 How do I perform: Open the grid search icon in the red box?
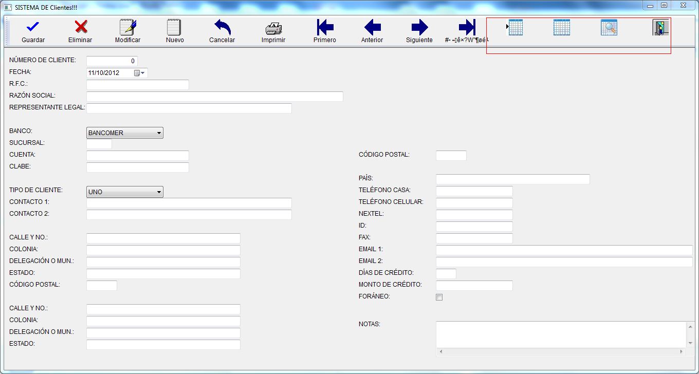click(x=609, y=27)
